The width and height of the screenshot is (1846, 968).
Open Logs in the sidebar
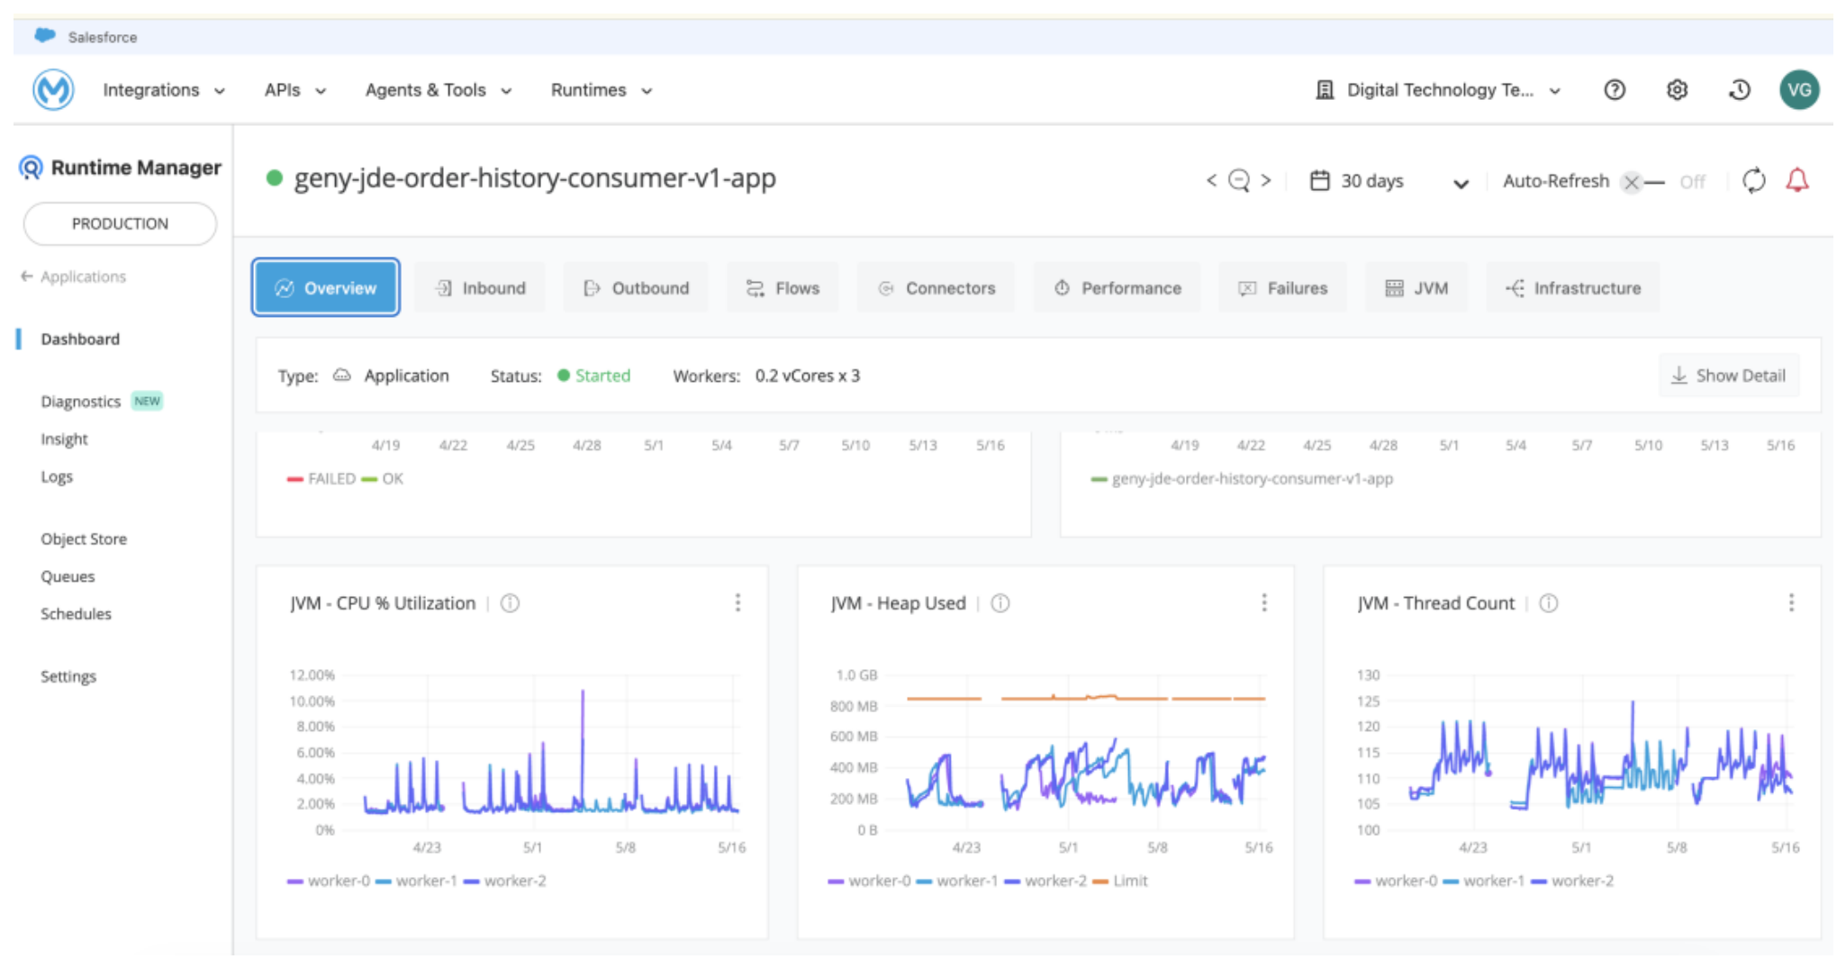[x=57, y=477]
